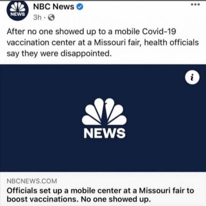Click the info 'i' icon on preview
Image resolution: width=206 pixels, height=206 pixels.
[x=192, y=77]
